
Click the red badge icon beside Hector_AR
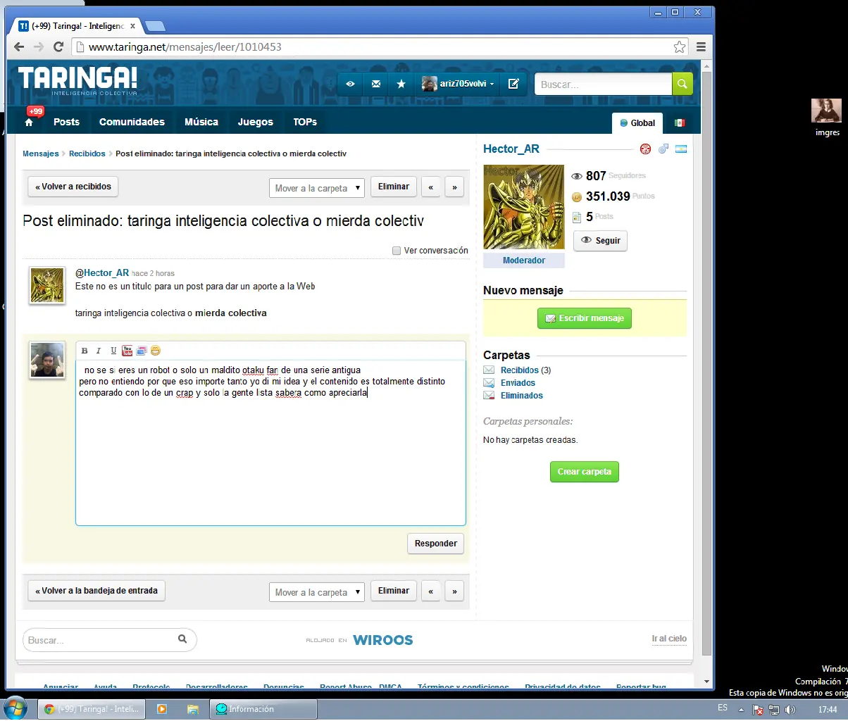point(645,149)
